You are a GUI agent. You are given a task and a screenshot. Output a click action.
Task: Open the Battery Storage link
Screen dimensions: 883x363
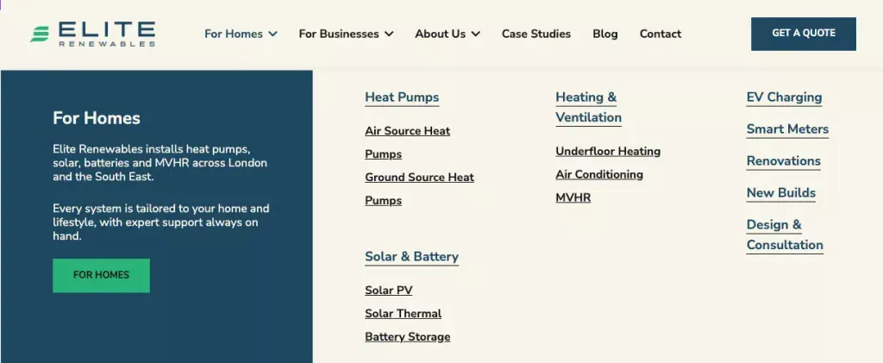(x=408, y=336)
